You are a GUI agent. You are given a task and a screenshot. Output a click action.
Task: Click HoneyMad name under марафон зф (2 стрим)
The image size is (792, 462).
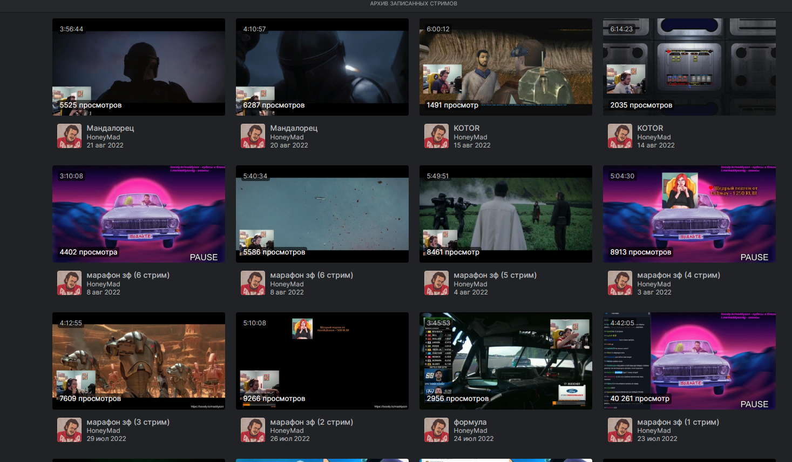tap(287, 431)
